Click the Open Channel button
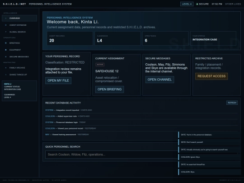This screenshot has width=244, height=183. point(160,80)
